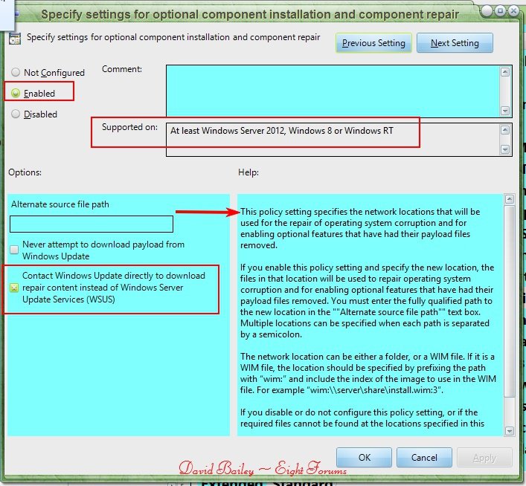
Task: Click the Help pane scroll down arrow
Action: pyautogui.click(x=509, y=431)
